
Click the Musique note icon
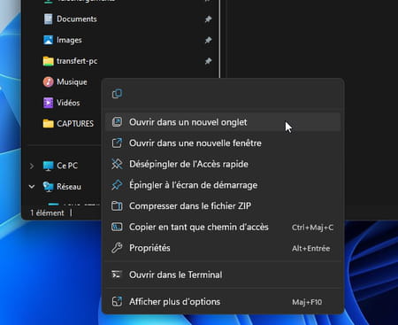click(48, 81)
